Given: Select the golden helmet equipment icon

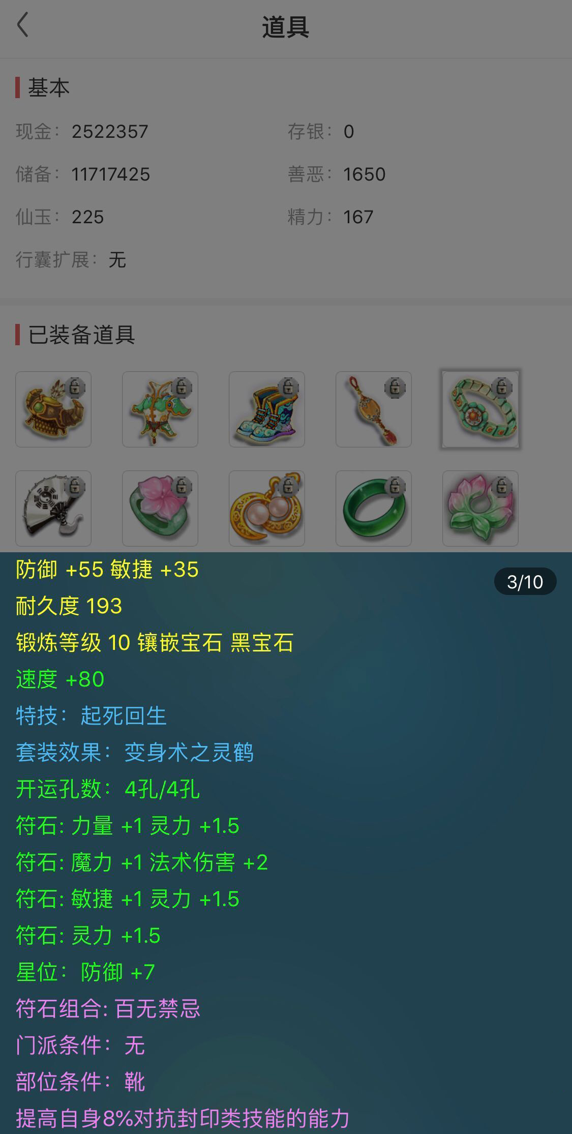Looking at the screenshot, I should pyautogui.click(x=53, y=409).
